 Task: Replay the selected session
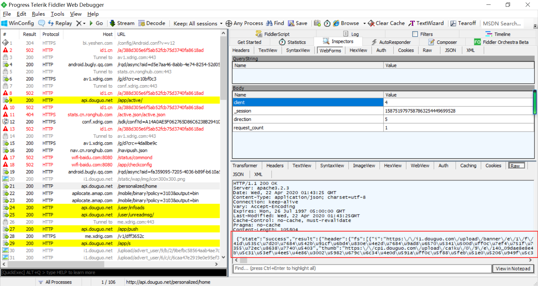point(60,23)
